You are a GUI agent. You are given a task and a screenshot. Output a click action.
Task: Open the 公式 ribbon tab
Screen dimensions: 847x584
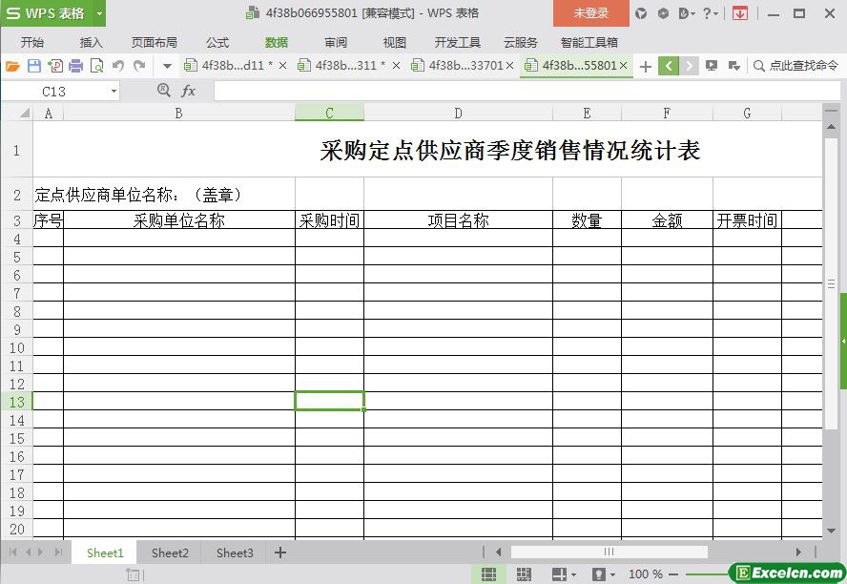click(x=217, y=42)
